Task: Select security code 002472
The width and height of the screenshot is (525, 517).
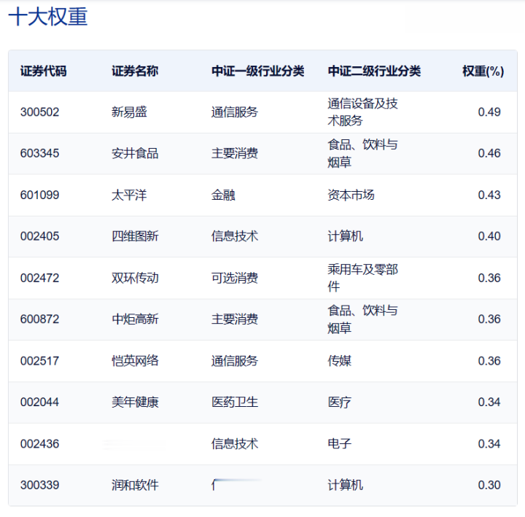Action: pos(39,278)
